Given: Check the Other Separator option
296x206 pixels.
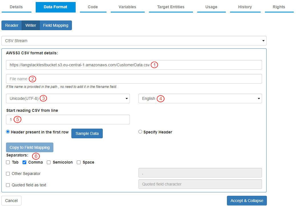Looking at the screenshot, I should click(x=8, y=174).
